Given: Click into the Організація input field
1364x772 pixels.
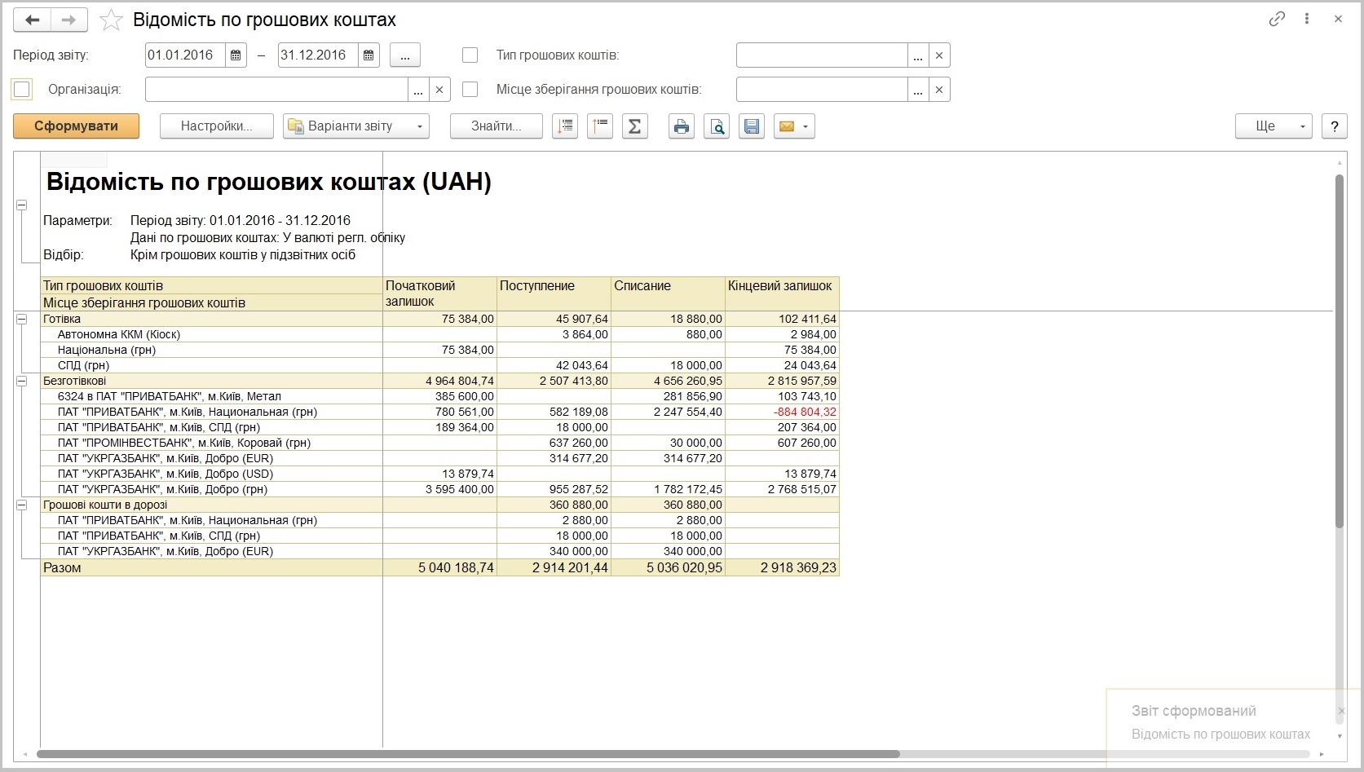Looking at the screenshot, I should coord(276,90).
